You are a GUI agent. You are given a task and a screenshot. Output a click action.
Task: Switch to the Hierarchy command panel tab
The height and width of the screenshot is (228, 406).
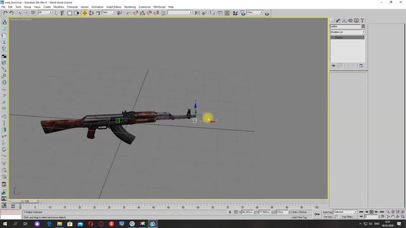pos(344,20)
